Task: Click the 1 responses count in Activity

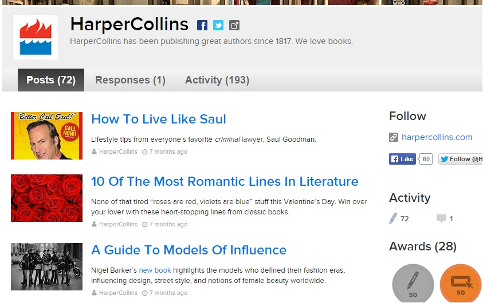Action: pyautogui.click(x=451, y=219)
